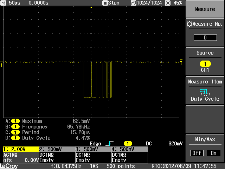The image size is (225, 169).
Task: Click the 320mV trigger level value
Action: pyautogui.click(x=175, y=144)
